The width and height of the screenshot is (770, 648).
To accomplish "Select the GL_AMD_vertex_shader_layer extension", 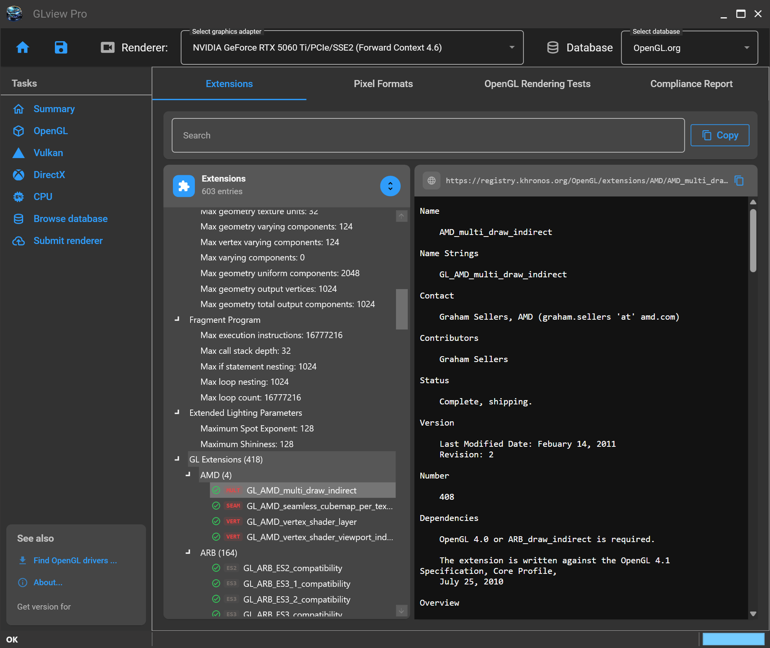I will pyautogui.click(x=303, y=521).
